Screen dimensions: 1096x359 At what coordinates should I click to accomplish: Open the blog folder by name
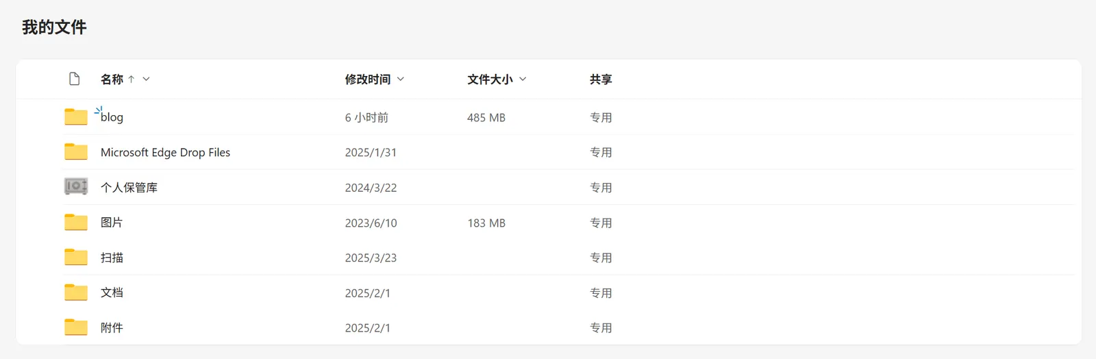click(112, 117)
